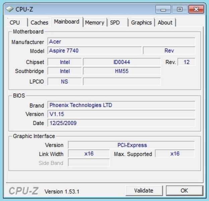209x201 pixels.
Task: Click the Graphic Interface group heading
Action: (x=34, y=136)
